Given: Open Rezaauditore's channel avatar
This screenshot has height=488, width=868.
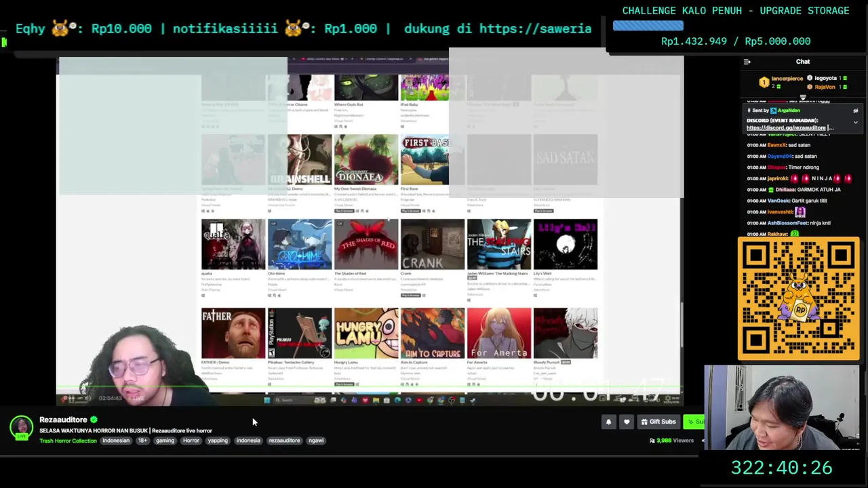Looking at the screenshot, I should tap(22, 428).
